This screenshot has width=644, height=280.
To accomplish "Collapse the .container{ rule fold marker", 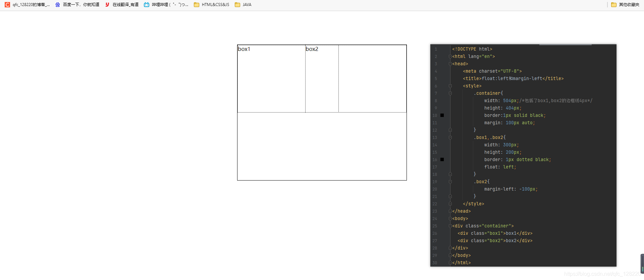I will [450, 93].
